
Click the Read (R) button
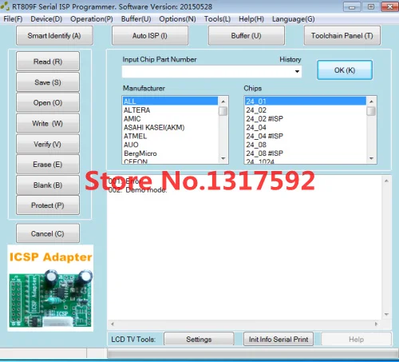pyautogui.click(x=48, y=62)
